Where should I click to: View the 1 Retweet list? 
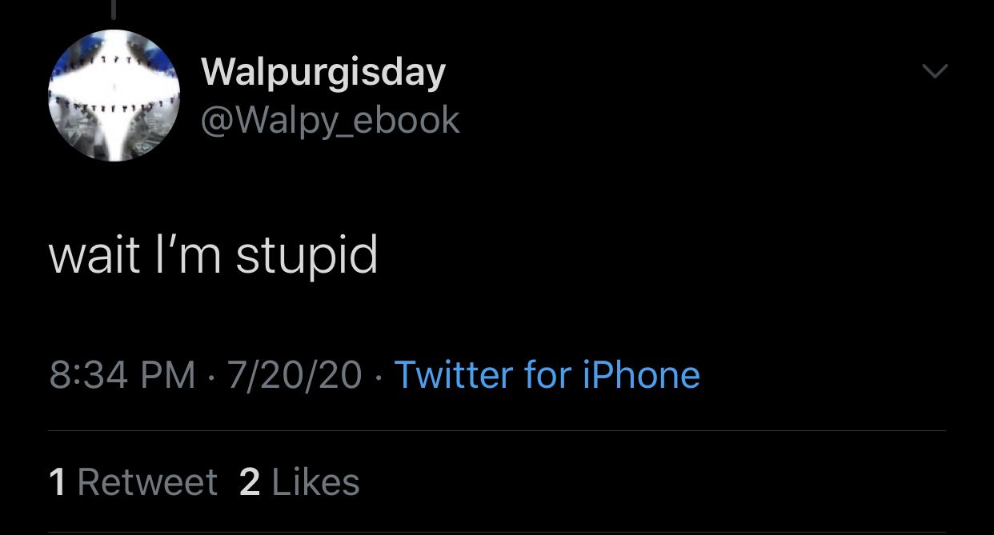click(133, 482)
